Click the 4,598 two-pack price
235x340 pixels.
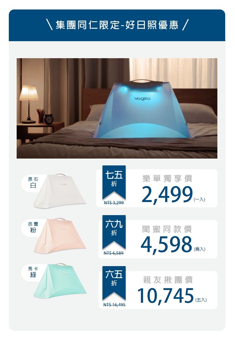166,245
